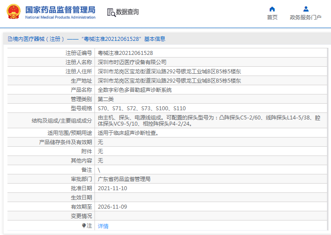331x235 pixels.
Task: Click National Medical Products Administration subtitle
Action: point(60,17)
